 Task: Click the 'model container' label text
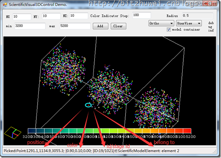tap(186, 30)
